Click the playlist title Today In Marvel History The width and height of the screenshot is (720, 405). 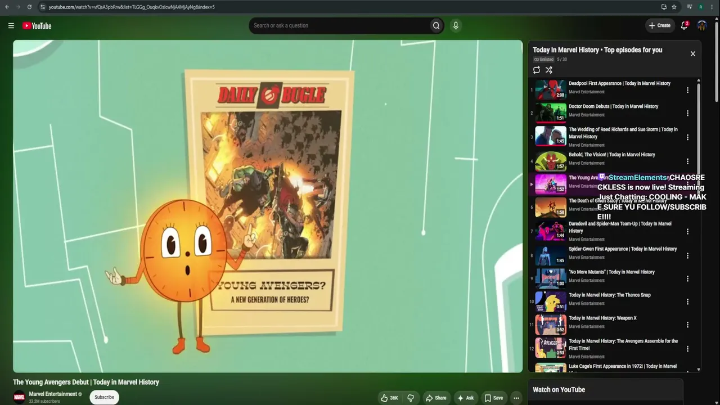point(597,50)
